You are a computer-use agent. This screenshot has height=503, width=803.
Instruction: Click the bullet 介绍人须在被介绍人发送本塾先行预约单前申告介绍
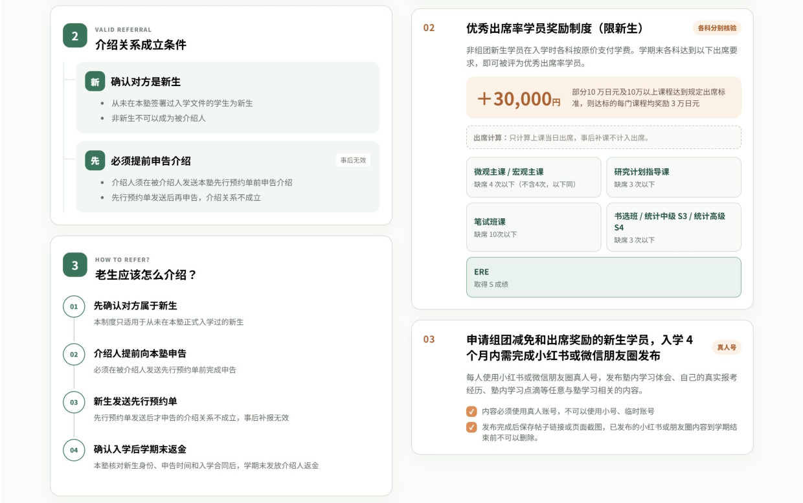click(202, 183)
